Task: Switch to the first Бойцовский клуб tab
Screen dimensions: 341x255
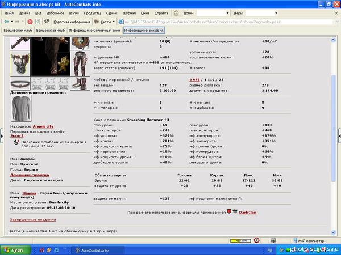Action: [x=18, y=31]
